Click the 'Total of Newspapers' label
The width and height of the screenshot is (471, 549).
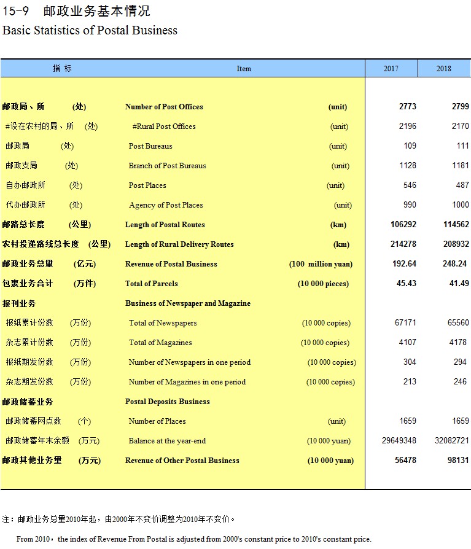(163, 323)
